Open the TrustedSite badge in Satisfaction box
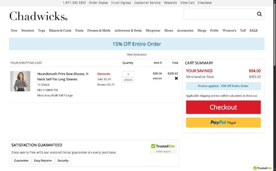Screen dimensions: 276x171 pyautogui.click(x=163, y=148)
